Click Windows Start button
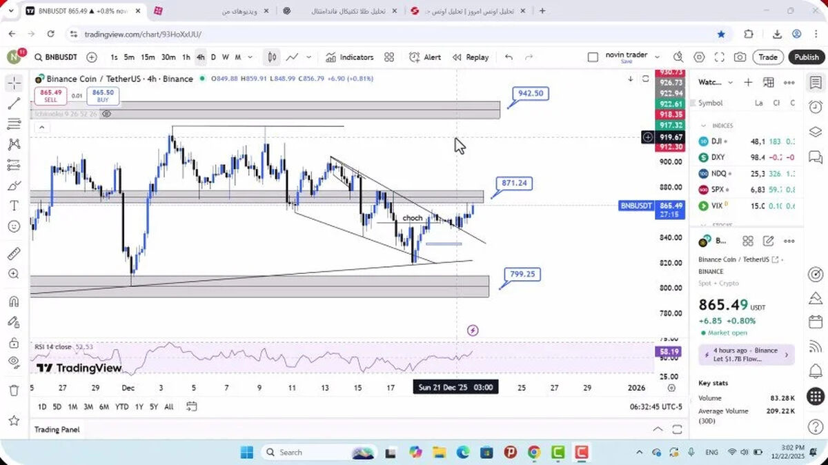828x465 pixels. (x=246, y=453)
